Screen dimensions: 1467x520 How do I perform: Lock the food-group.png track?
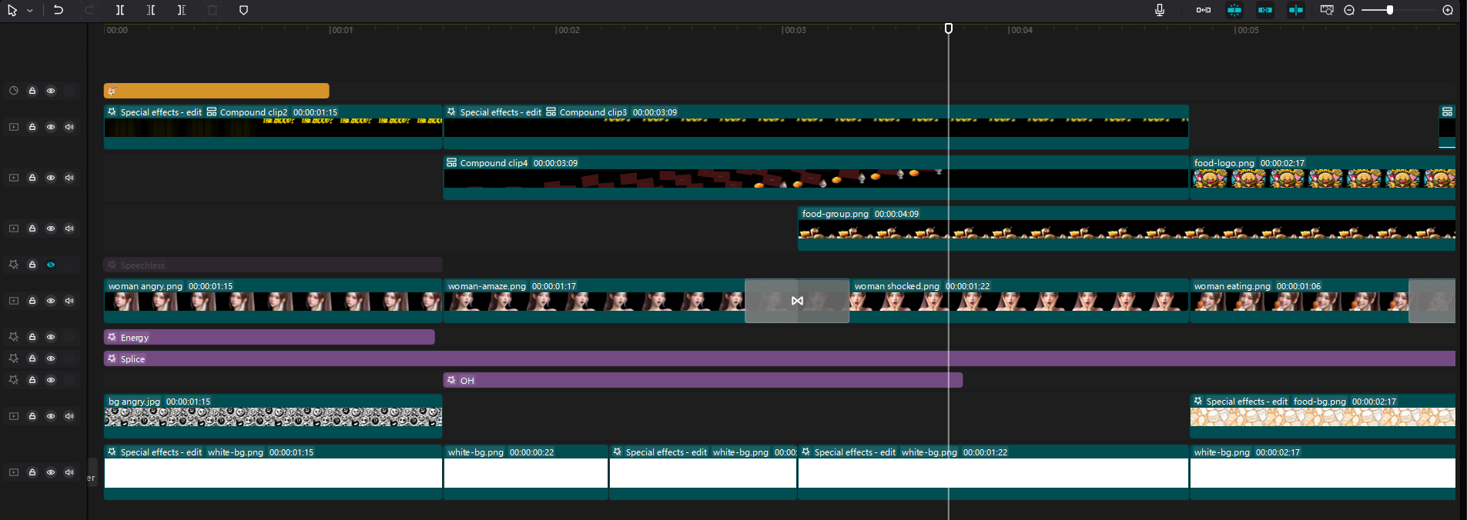coord(32,228)
